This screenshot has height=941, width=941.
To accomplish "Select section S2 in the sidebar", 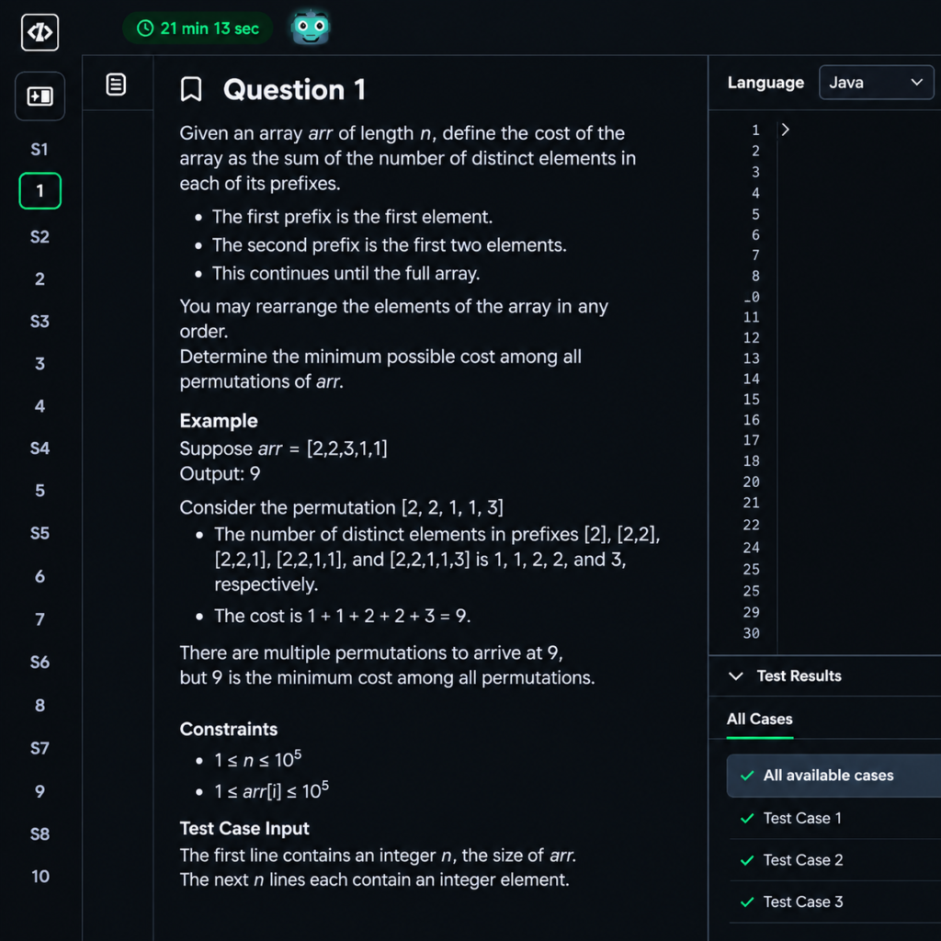I will (40, 237).
